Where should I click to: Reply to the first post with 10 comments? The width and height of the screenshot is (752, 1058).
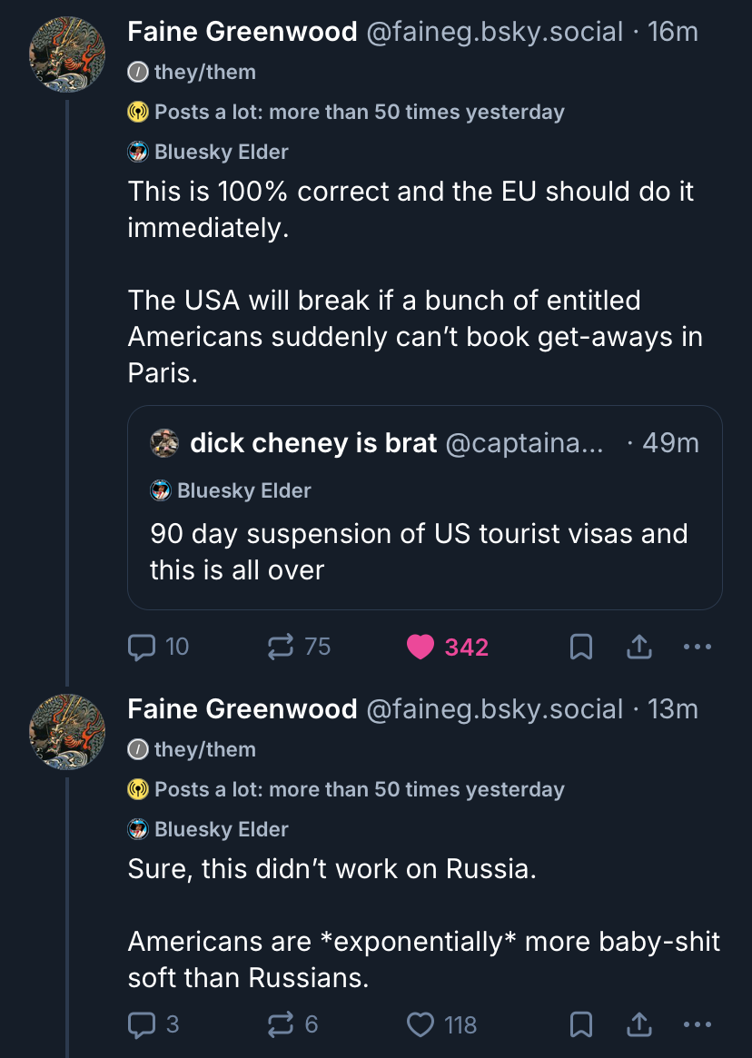click(143, 647)
